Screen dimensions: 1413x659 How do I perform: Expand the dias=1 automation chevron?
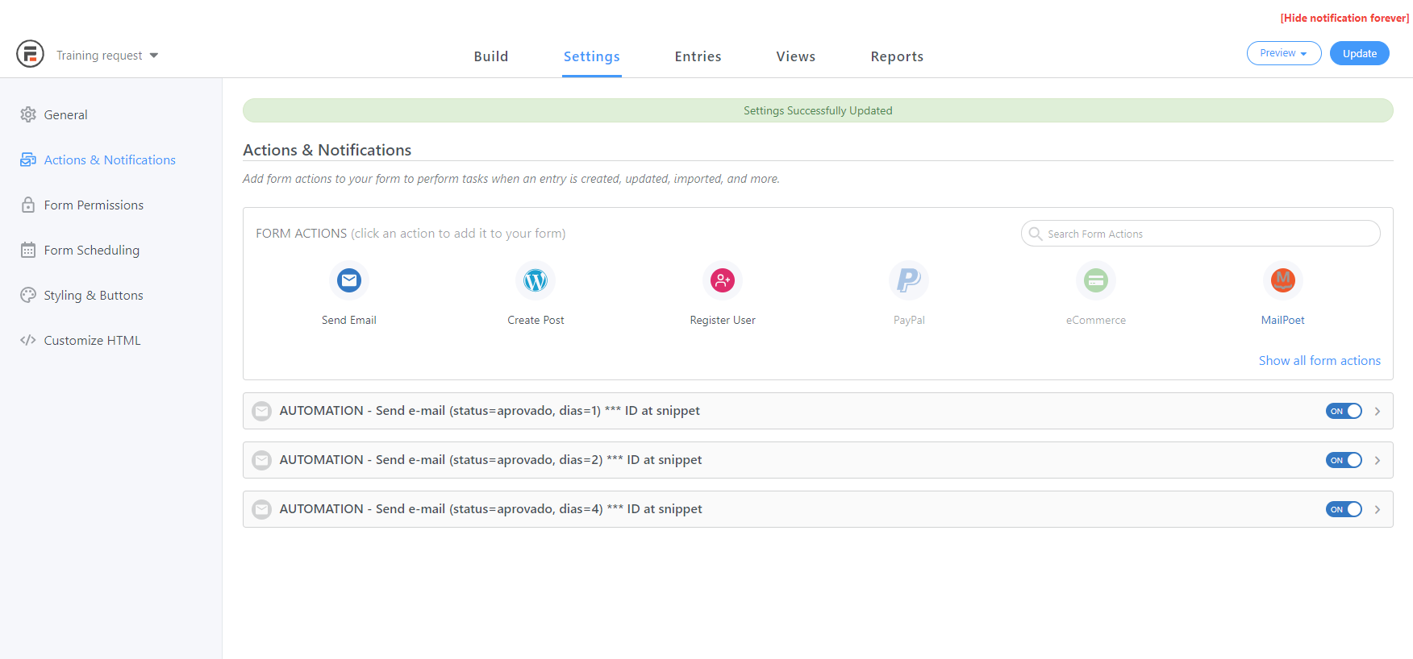click(1378, 411)
